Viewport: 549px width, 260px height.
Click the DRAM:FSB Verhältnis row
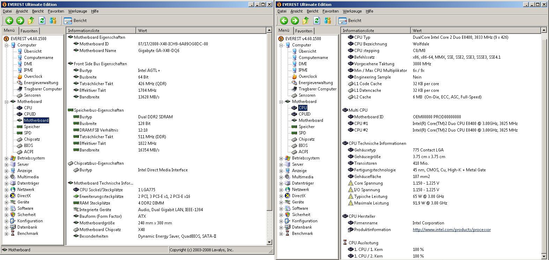click(x=166, y=130)
